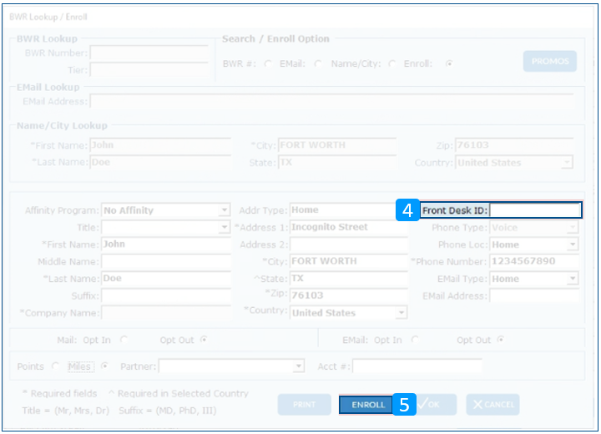Image resolution: width=601 pixels, height=434 pixels.
Task: Click the PROMOS button
Action: coord(549,62)
